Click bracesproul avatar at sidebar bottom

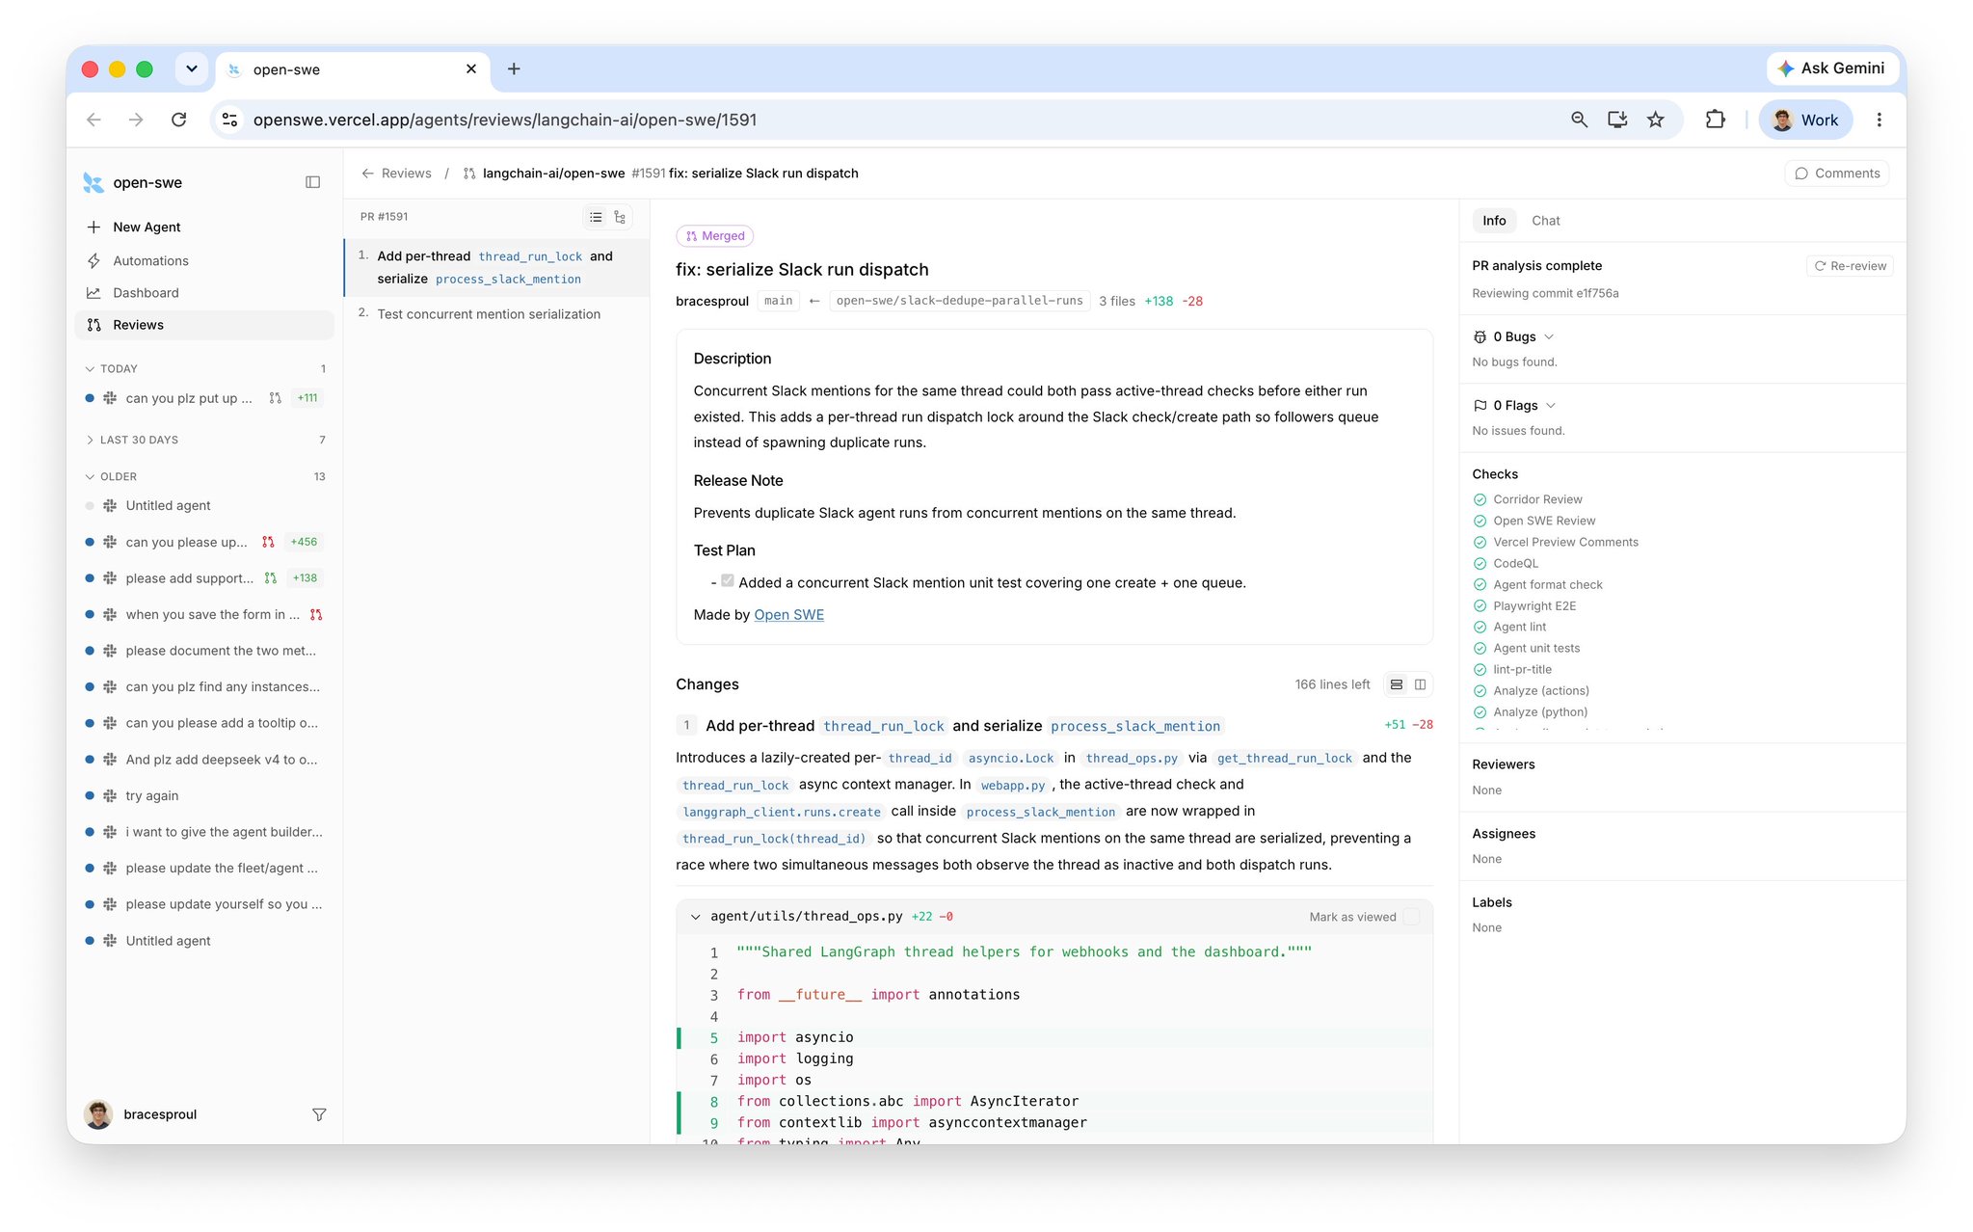coord(98,1114)
